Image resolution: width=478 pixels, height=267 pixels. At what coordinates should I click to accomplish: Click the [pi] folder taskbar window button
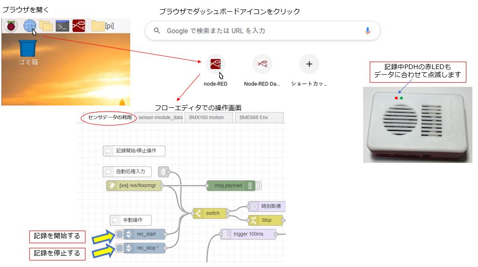[x=104, y=26]
